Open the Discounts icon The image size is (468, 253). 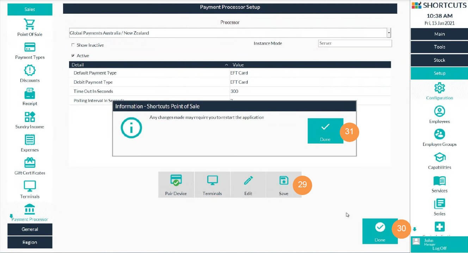[x=30, y=70]
